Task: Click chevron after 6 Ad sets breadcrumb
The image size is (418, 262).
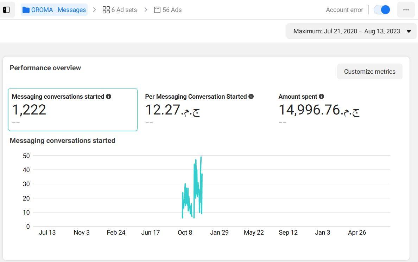Action: coord(146,10)
